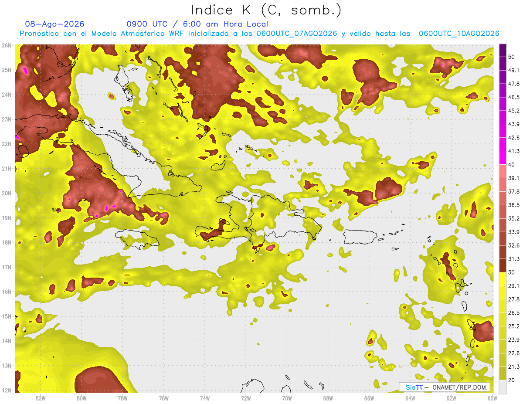
Task: Click the colorbar value '47.8'
Action: point(514,84)
